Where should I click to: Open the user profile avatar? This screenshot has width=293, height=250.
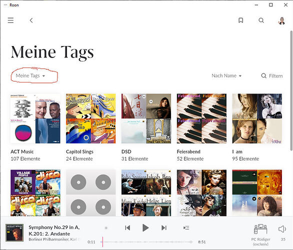(282, 20)
